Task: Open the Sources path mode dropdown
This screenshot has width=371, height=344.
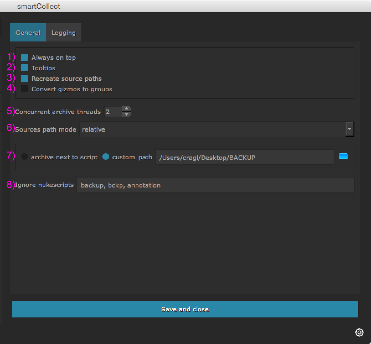Action: point(213,129)
